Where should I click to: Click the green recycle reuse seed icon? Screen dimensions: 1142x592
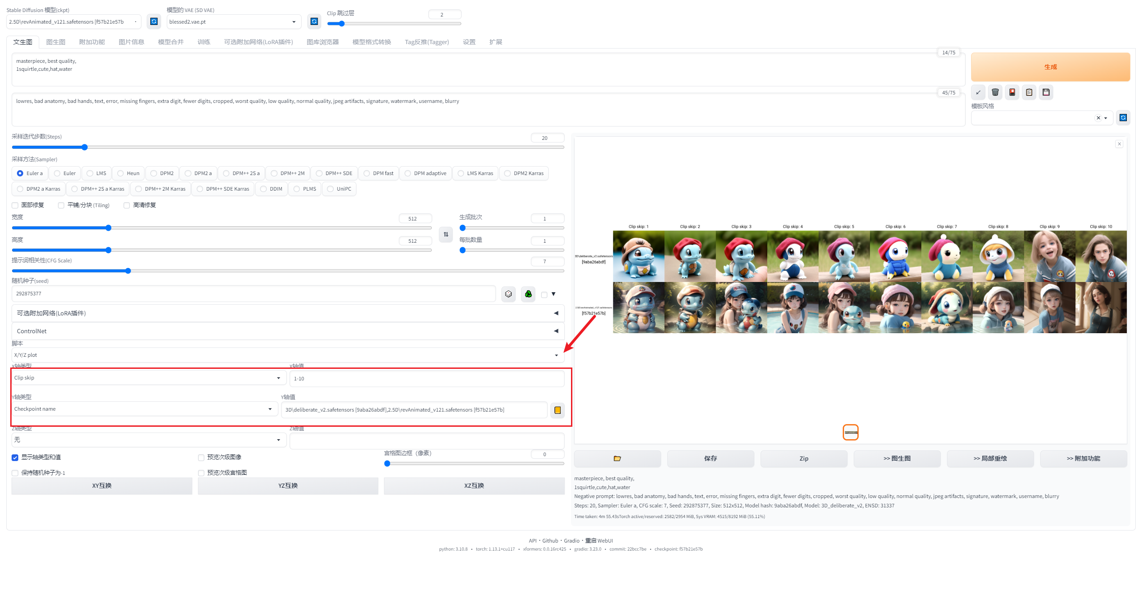528,294
